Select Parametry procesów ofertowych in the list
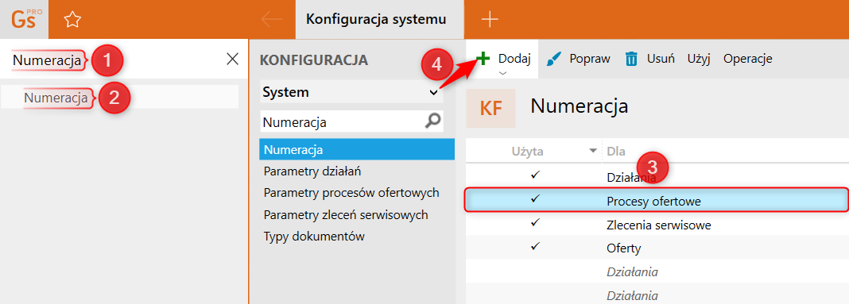This screenshot has width=849, height=304. pyautogui.click(x=351, y=193)
